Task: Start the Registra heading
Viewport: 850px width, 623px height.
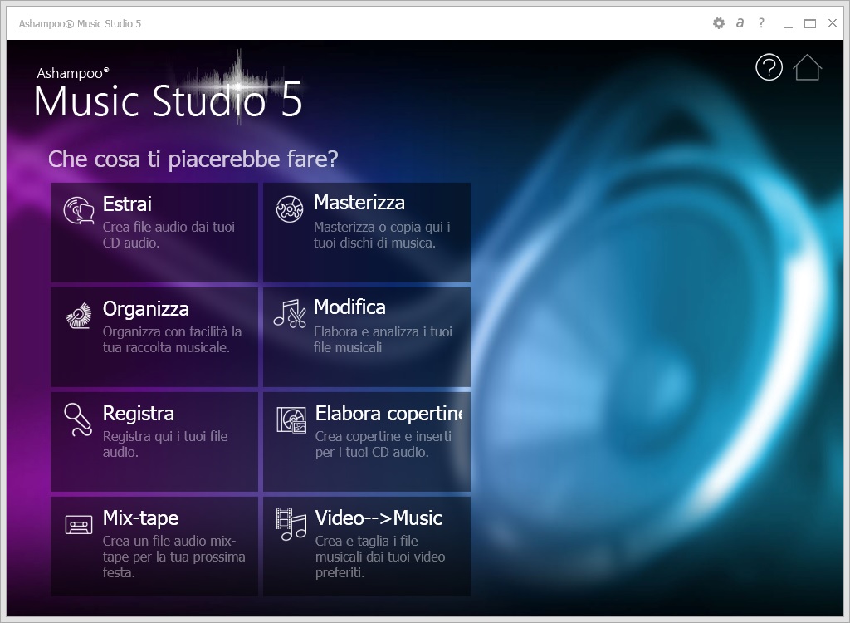Action: click(x=139, y=414)
